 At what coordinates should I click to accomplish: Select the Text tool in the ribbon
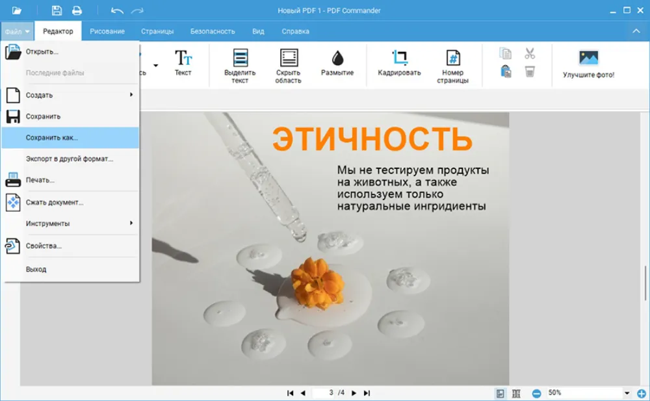(183, 62)
